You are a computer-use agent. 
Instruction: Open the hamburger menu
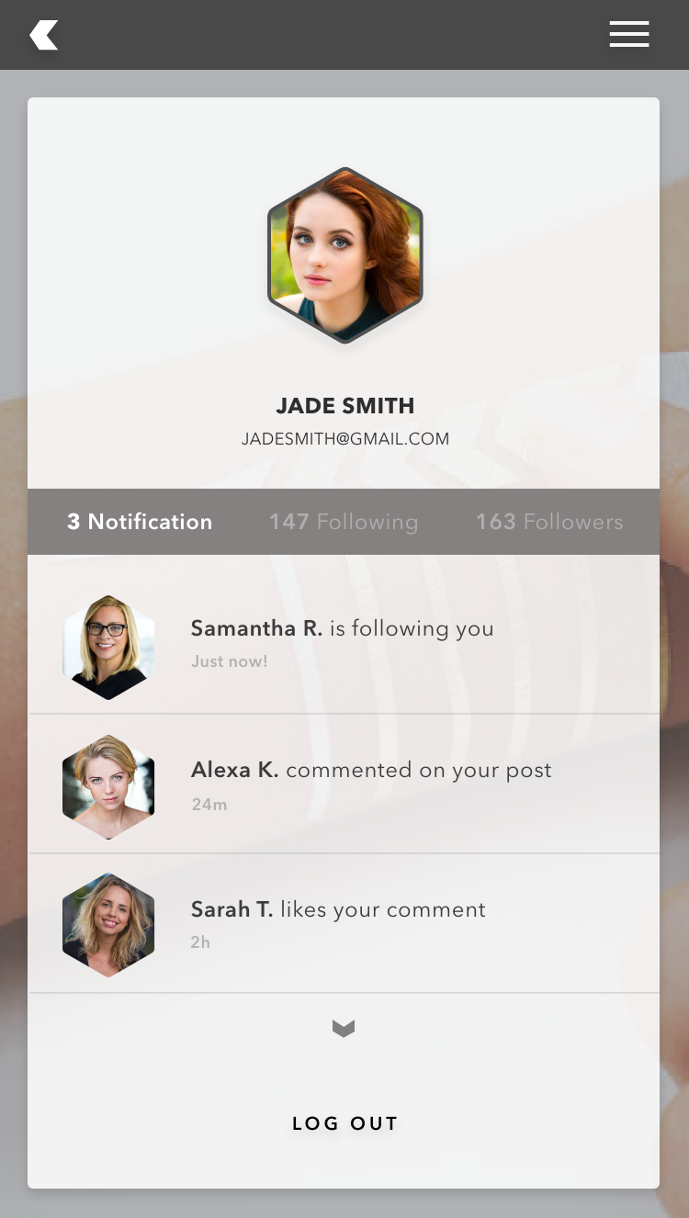(629, 34)
